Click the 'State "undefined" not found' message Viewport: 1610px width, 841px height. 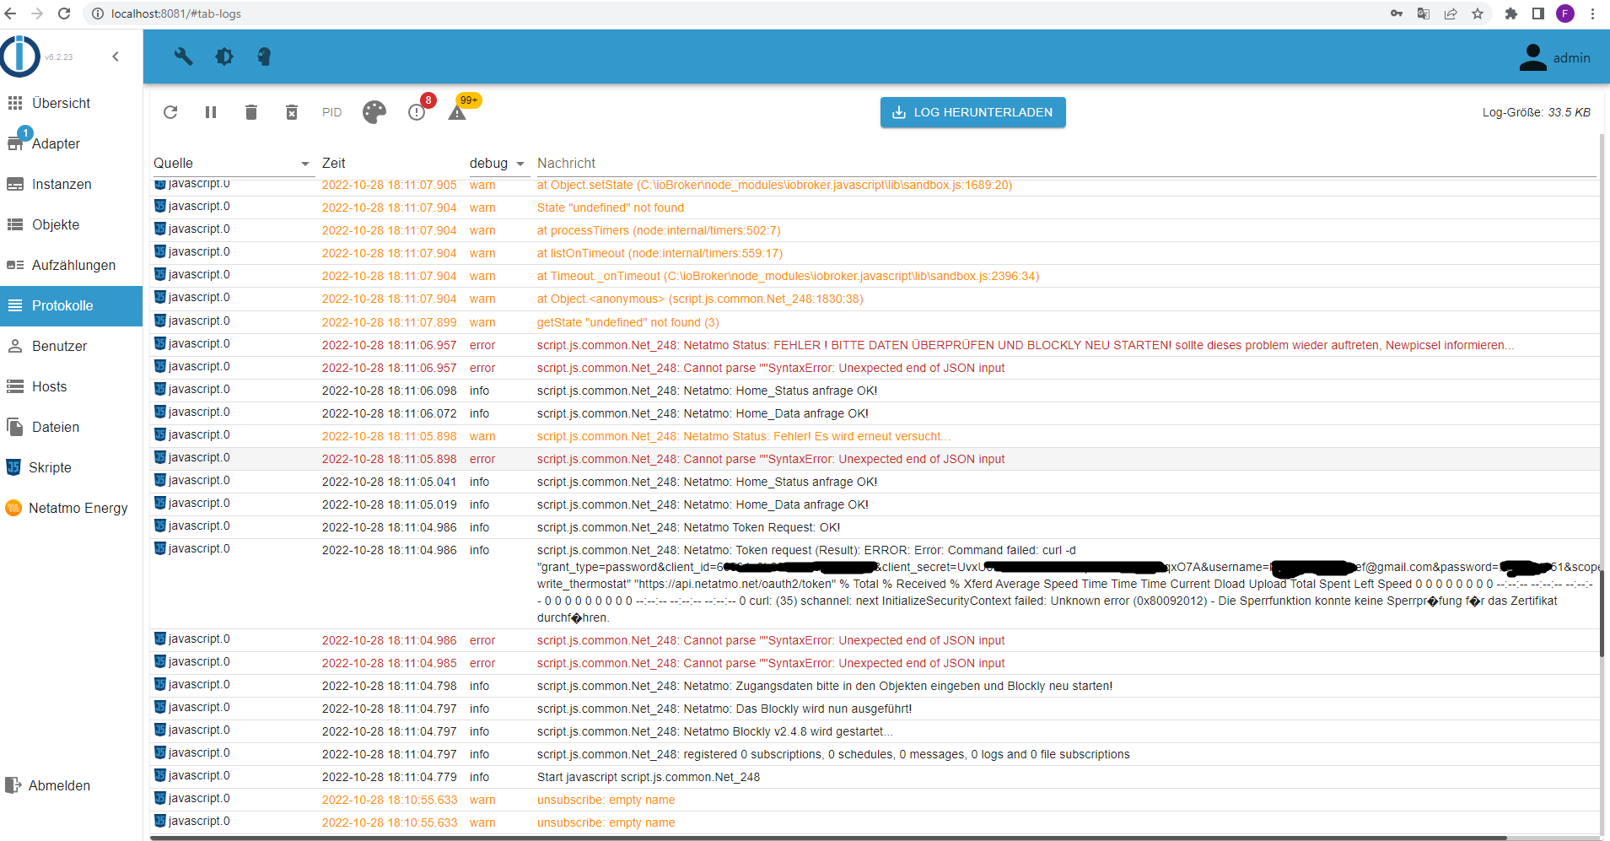(x=611, y=208)
